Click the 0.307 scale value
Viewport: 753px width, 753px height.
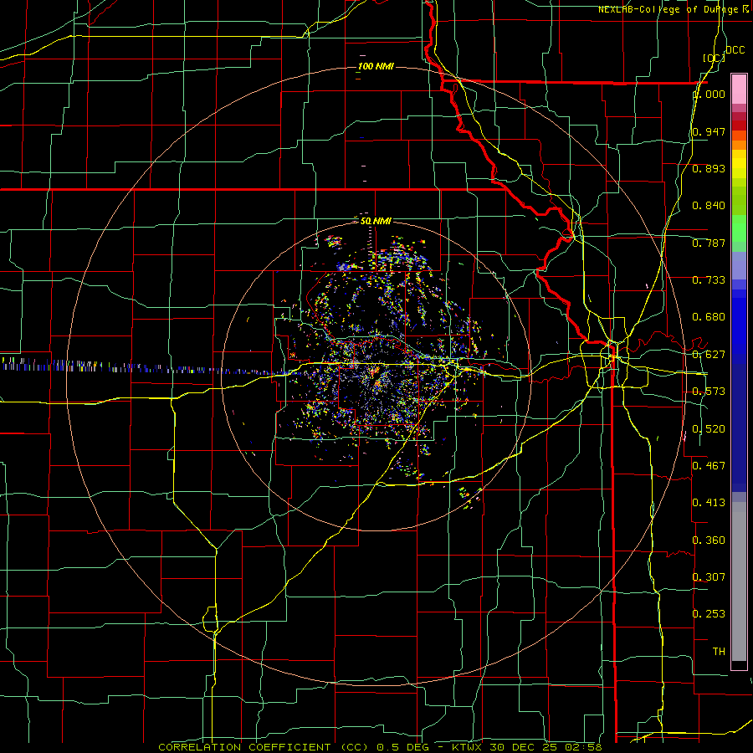pos(709,577)
